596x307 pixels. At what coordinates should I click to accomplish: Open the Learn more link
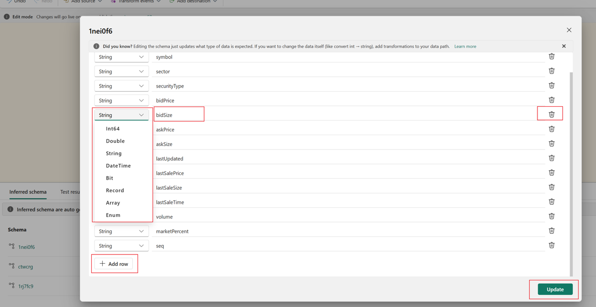[x=465, y=47]
